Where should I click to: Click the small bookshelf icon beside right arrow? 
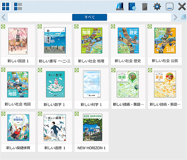pyautogui.click(x=184, y=17)
